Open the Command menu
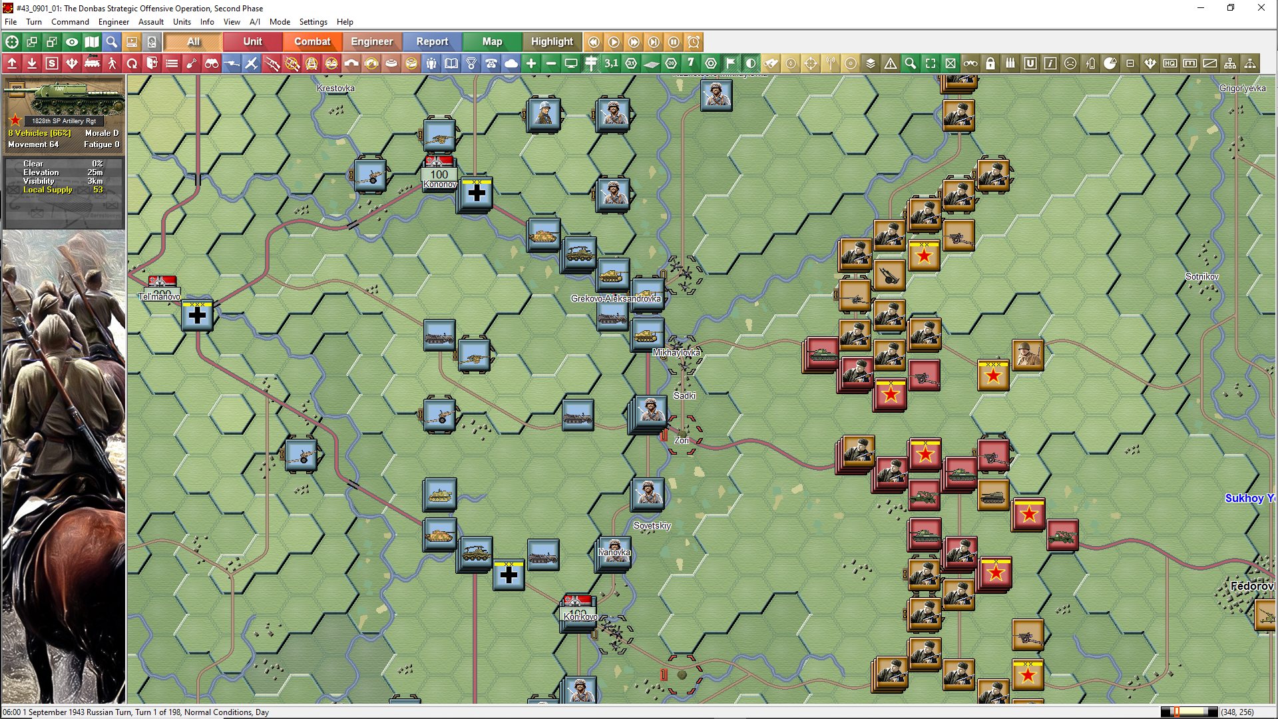 (x=70, y=22)
